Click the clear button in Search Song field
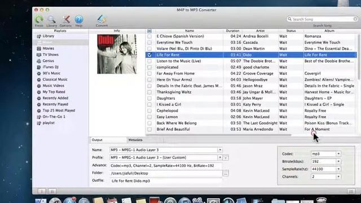The width and height of the screenshot is (361, 203). tap(355, 19)
